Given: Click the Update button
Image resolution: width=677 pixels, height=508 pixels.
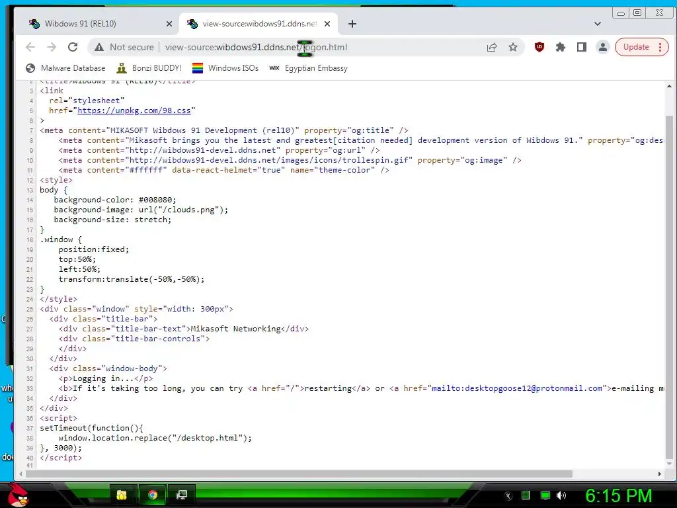Looking at the screenshot, I should tap(636, 47).
